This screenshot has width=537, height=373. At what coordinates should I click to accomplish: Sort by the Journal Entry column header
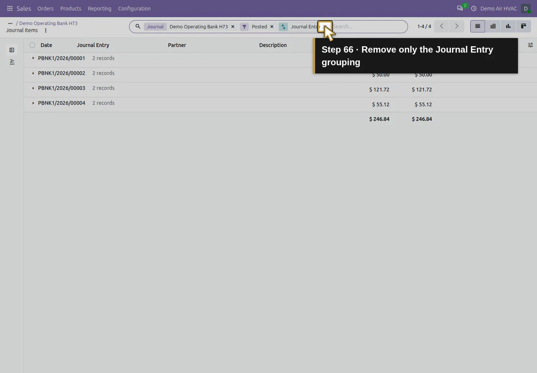click(93, 45)
